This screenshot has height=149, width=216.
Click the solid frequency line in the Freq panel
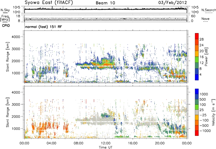[x=106, y=20]
